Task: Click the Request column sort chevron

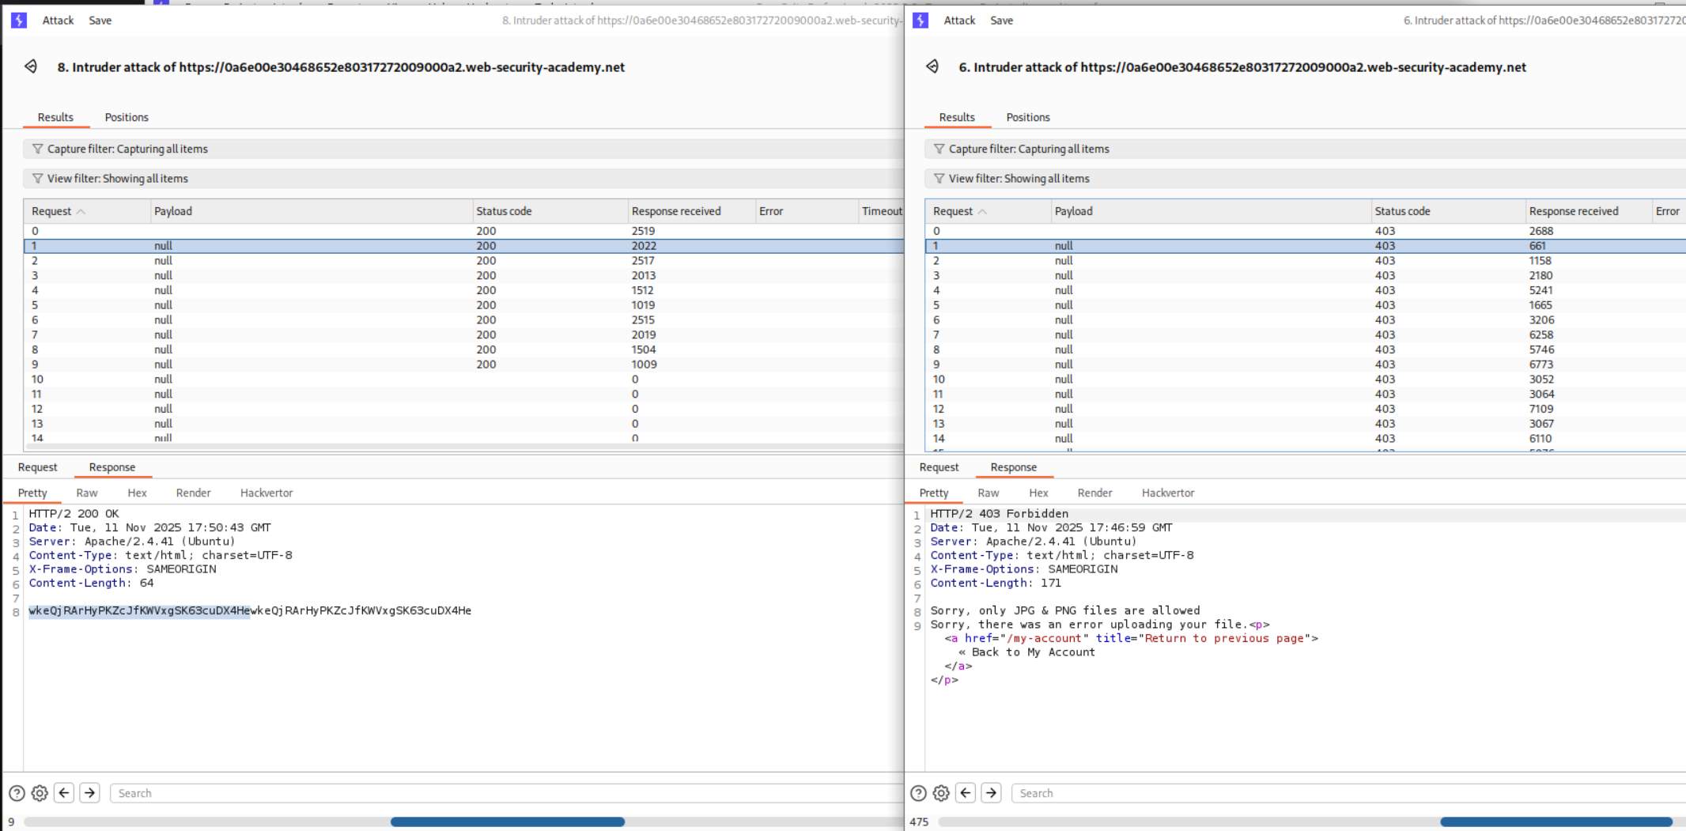Action: (x=81, y=210)
